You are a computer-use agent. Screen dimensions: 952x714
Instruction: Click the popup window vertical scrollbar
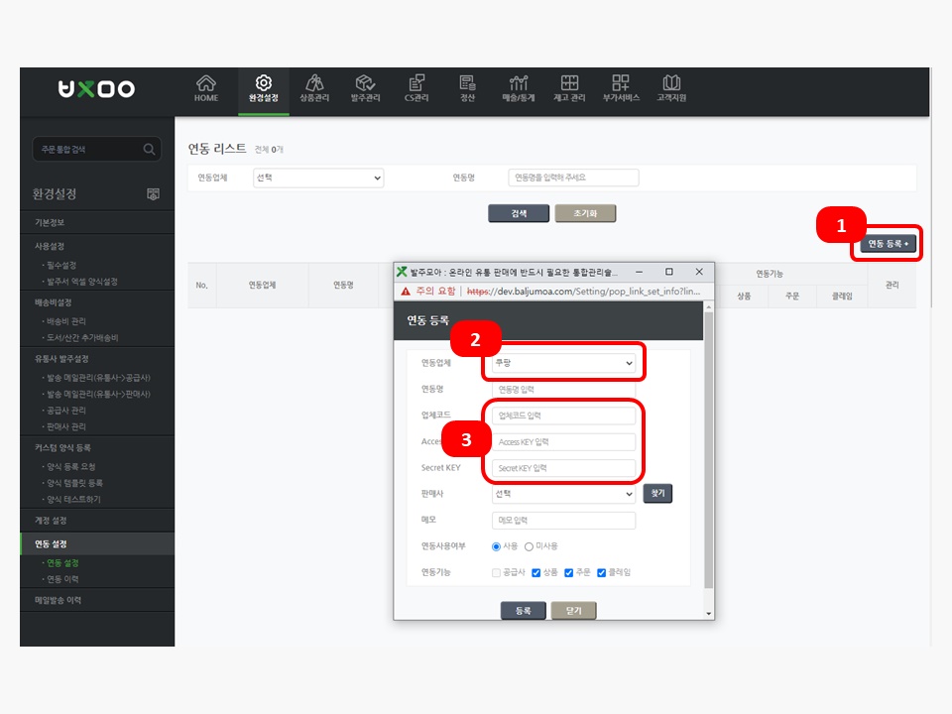[x=708, y=446]
